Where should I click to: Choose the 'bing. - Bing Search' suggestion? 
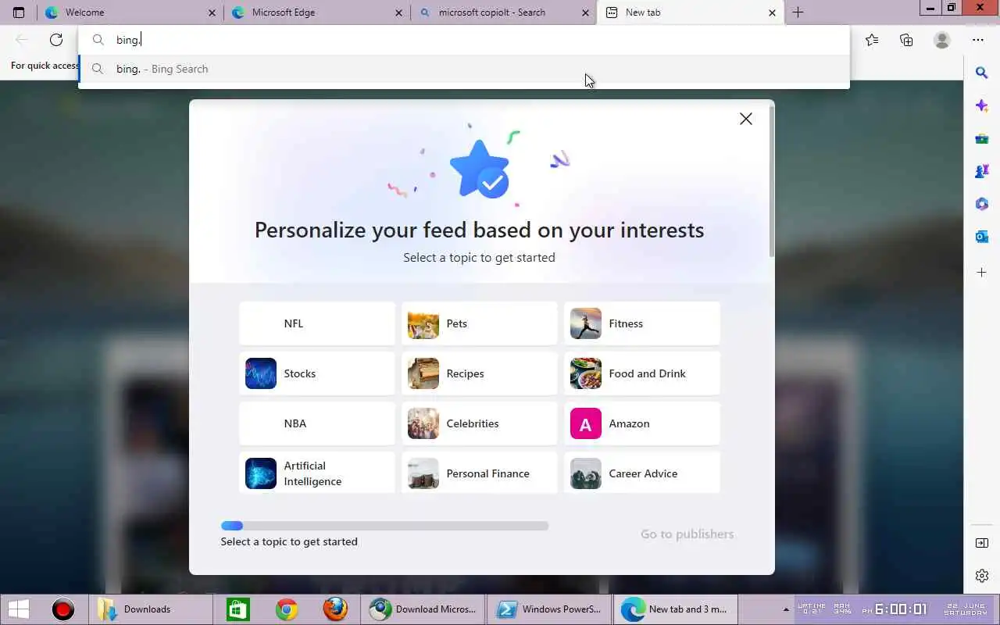click(x=463, y=69)
